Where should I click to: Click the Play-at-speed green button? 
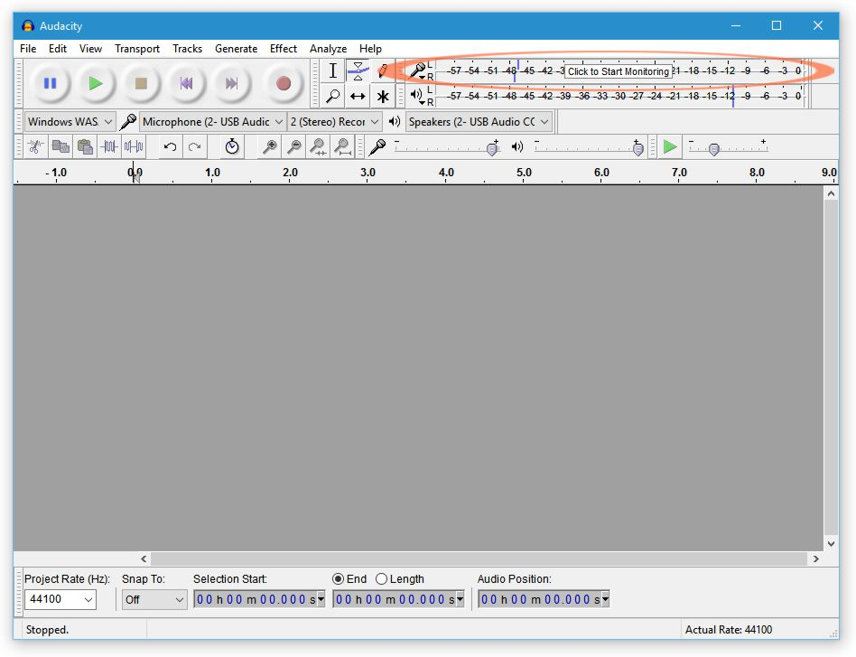[x=670, y=146]
